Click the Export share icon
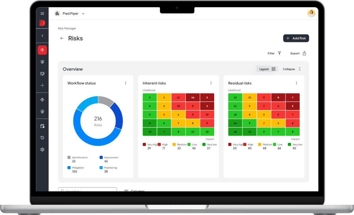354x215 pixels. tap(304, 53)
